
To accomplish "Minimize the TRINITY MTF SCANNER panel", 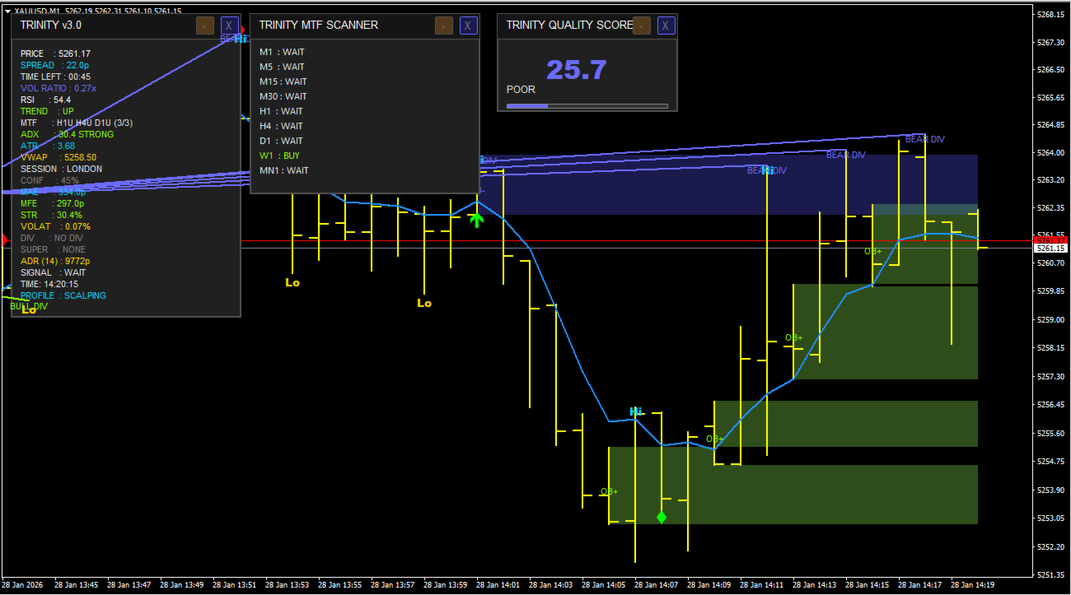I will point(444,26).
